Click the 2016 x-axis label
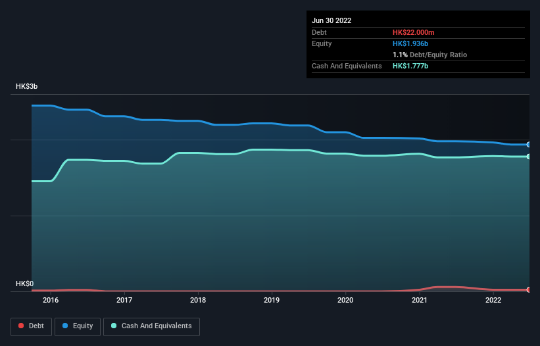The image size is (540, 346). 51,300
